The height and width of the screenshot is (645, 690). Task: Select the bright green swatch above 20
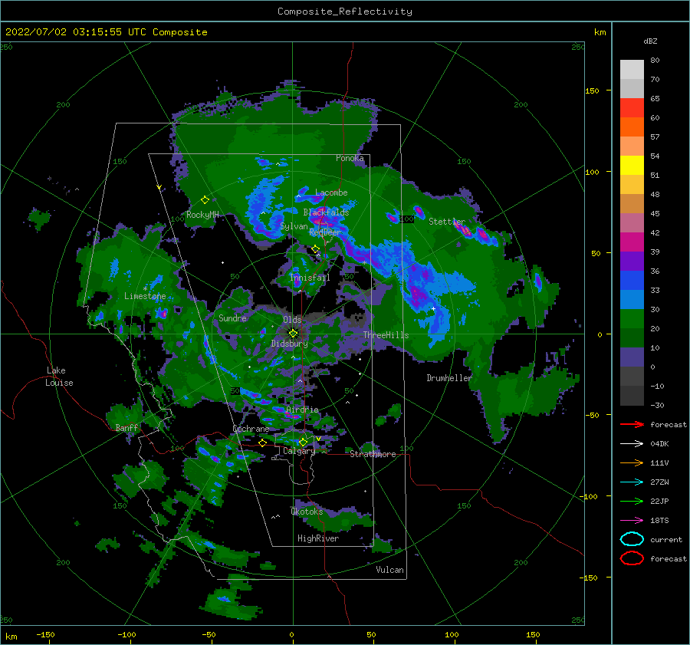pyautogui.click(x=632, y=319)
